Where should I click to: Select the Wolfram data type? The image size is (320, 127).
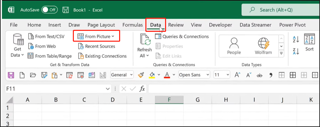[x=263, y=46]
